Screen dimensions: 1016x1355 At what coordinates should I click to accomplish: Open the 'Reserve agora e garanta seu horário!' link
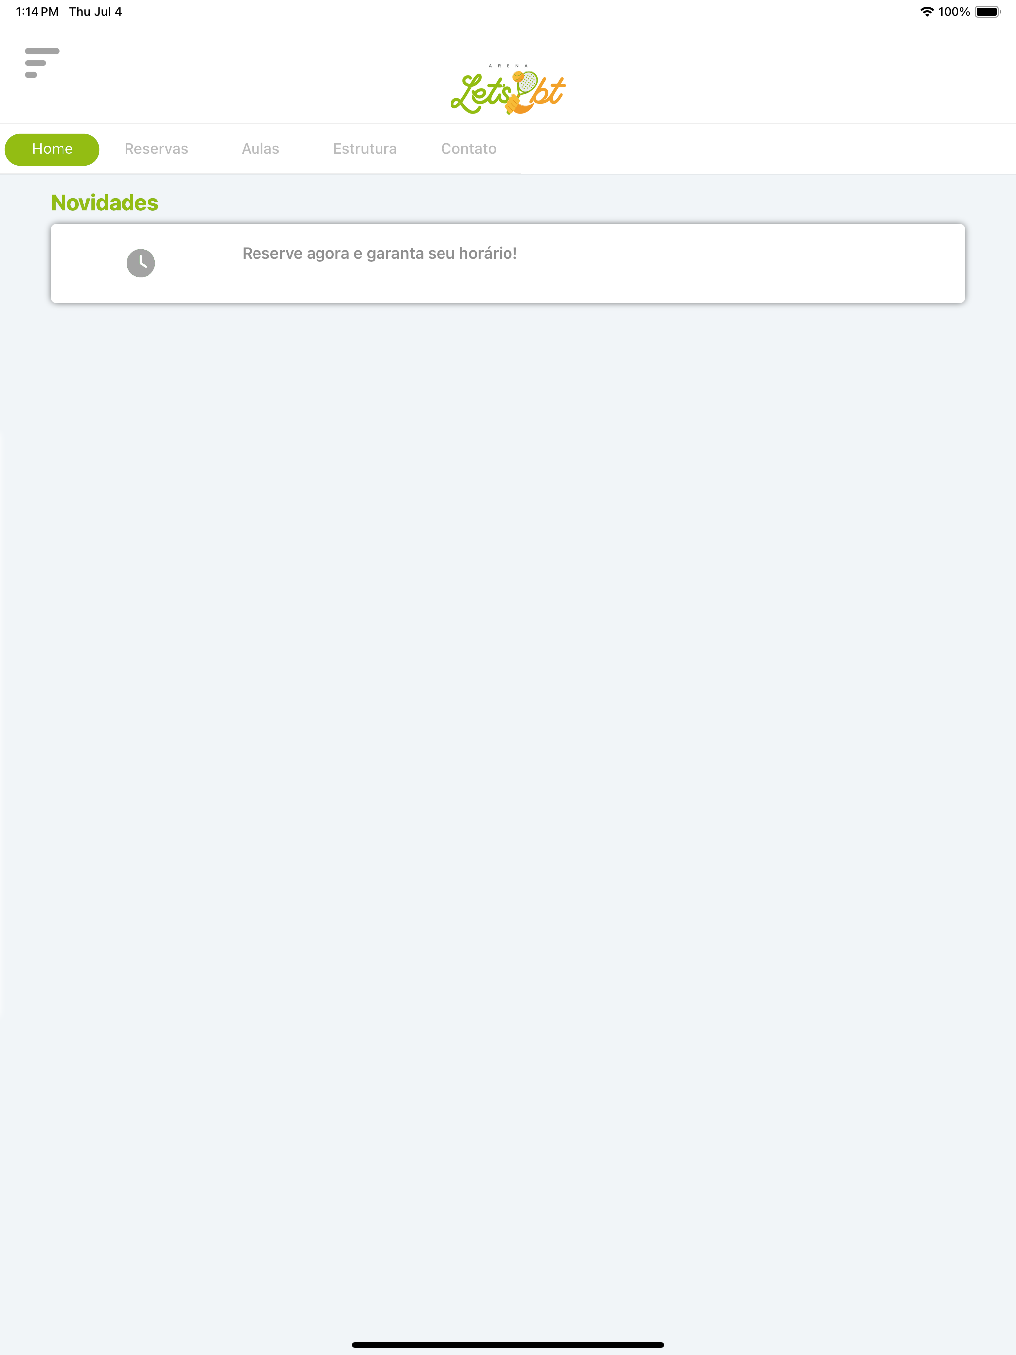click(x=380, y=253)
